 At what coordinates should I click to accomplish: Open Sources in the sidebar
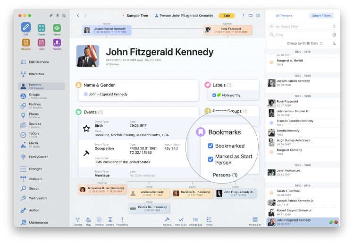pos(42,125)
